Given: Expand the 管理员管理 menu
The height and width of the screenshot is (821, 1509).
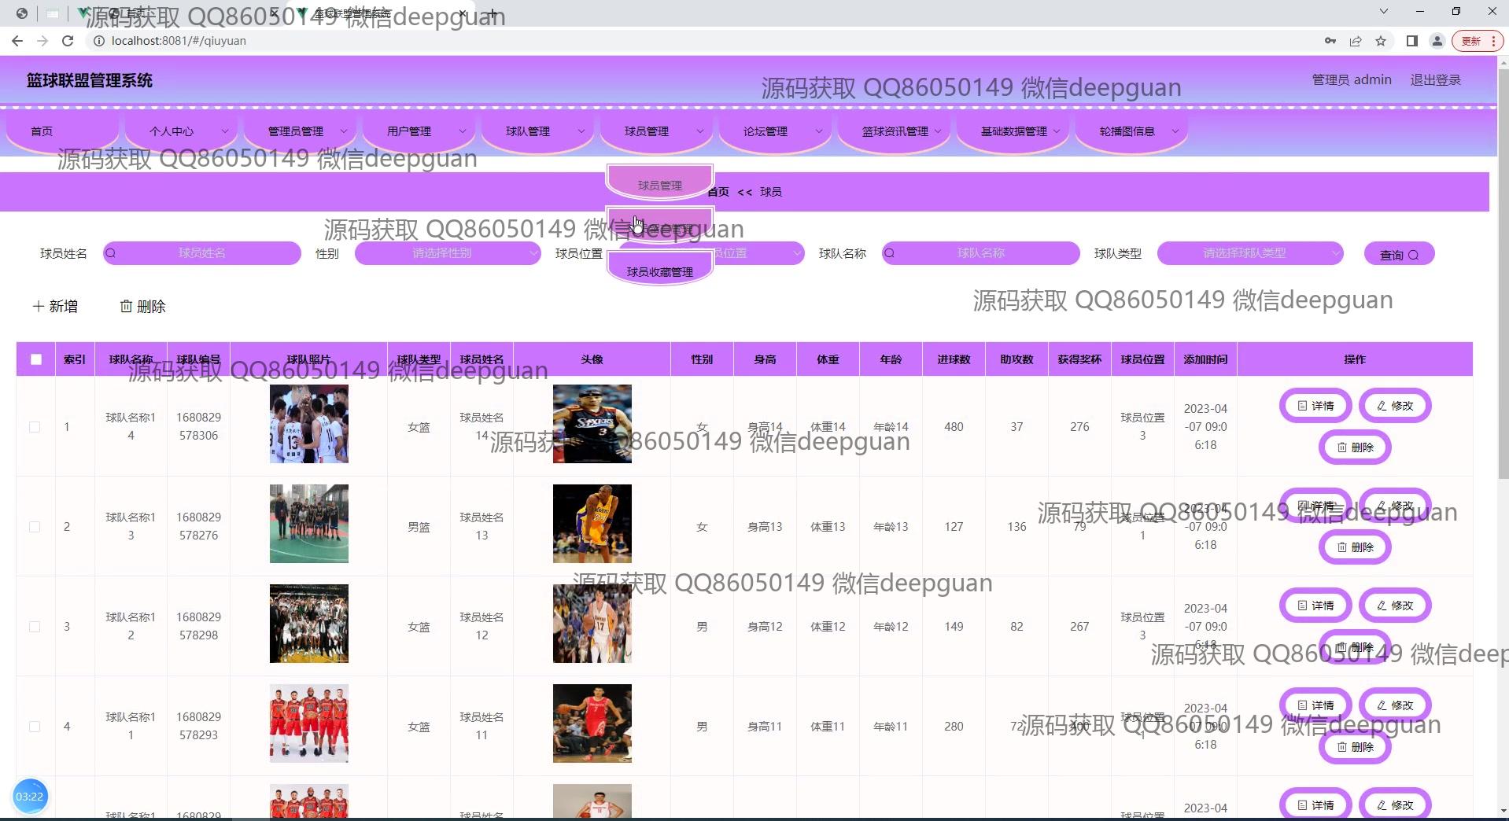Looking at the screenshot, I should click(x=301, y=131).
